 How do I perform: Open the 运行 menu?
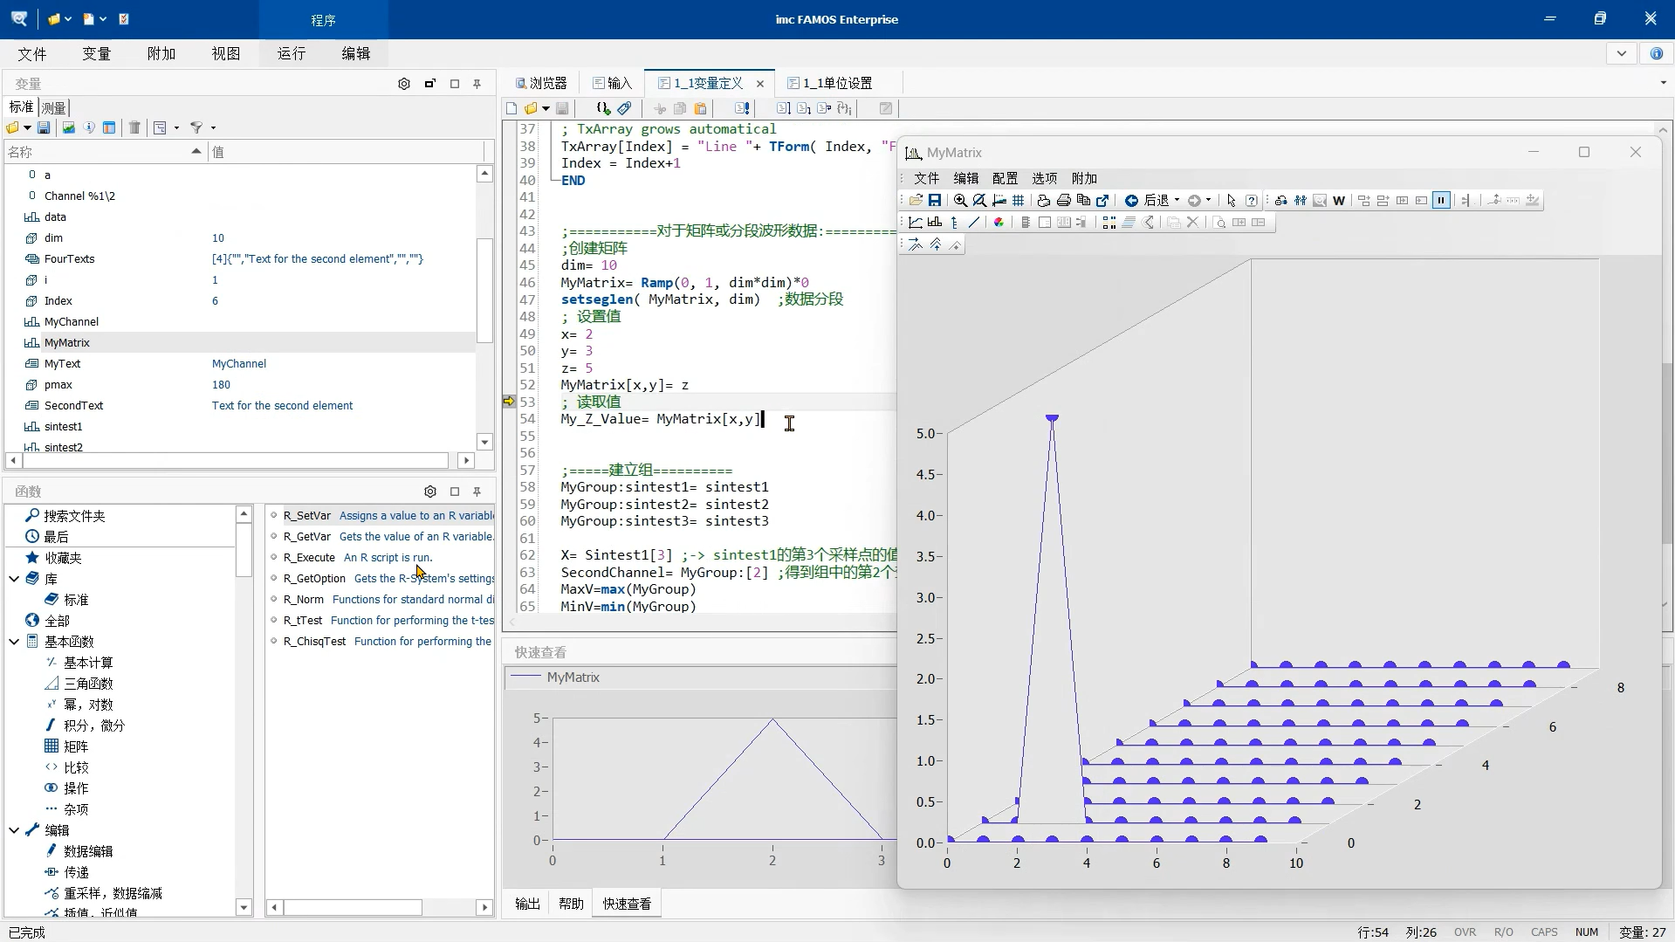(x=292, y=53)
